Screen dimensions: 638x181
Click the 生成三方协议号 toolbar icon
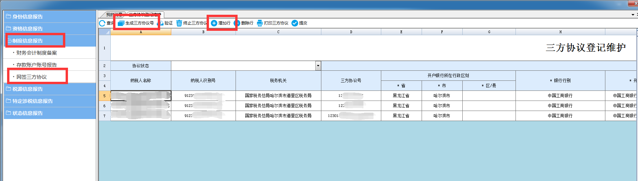121,23
